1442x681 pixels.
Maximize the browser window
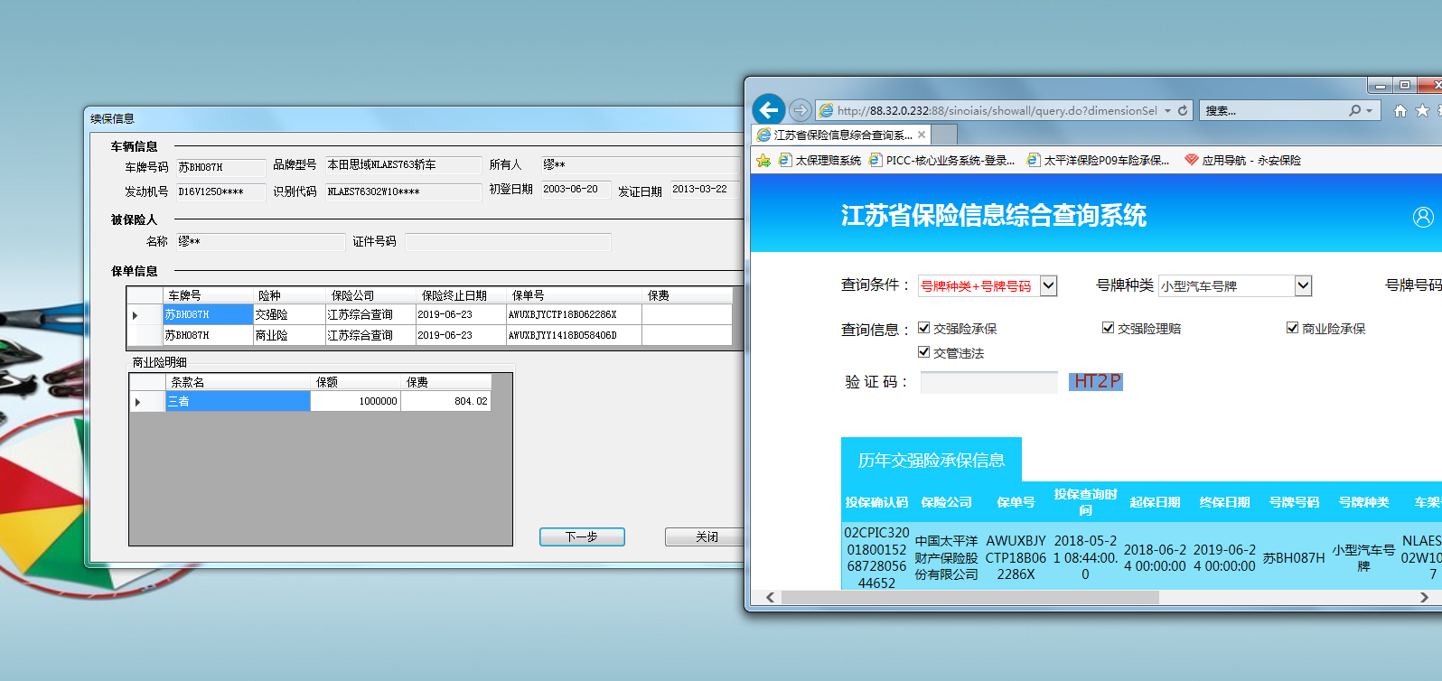click(x=1404, y=85)
